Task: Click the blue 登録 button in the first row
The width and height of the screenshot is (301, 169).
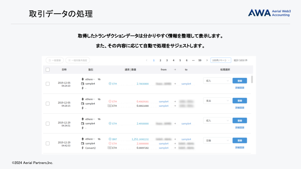Action: 240,81
